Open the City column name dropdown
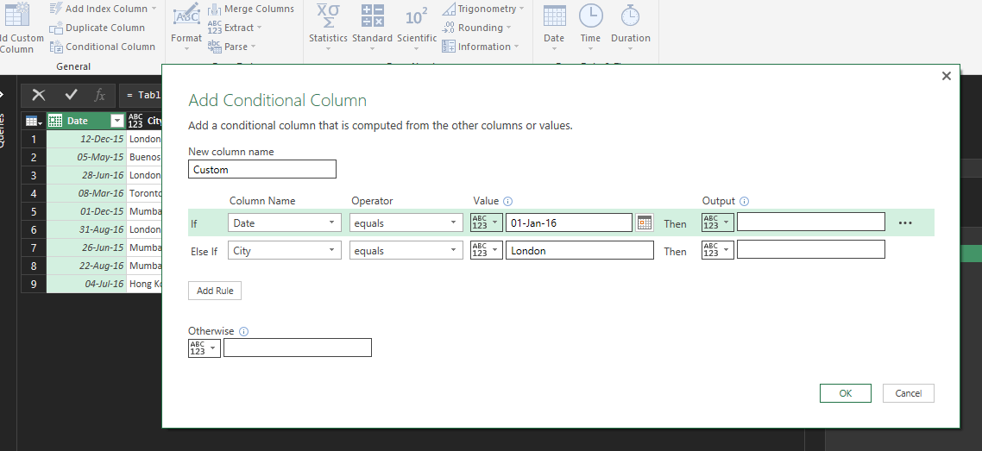Image resolution: width=982 pixels, height=451 pixels. (284, 250)
